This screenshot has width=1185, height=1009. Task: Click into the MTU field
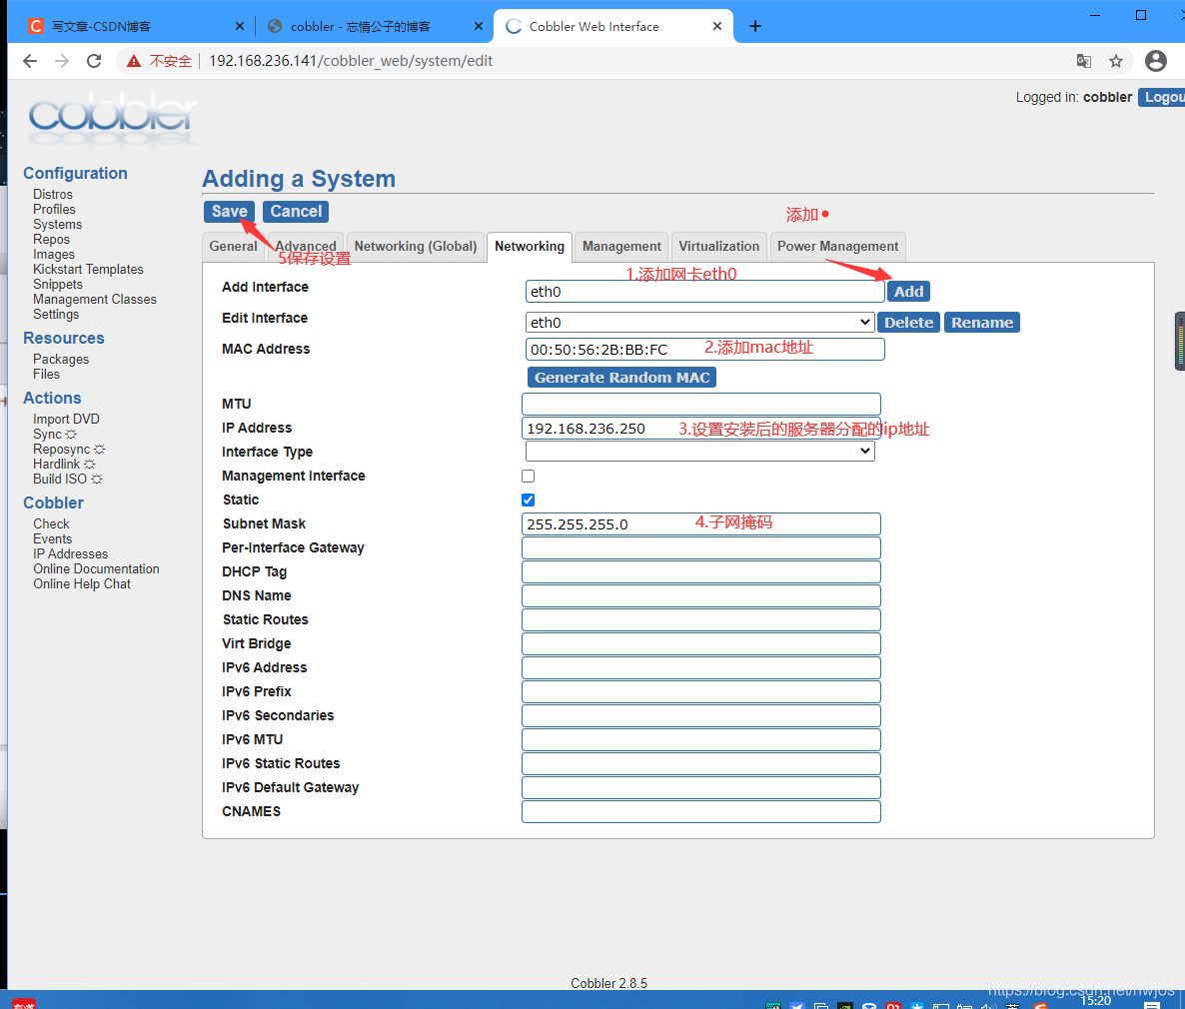pos(701,405)
